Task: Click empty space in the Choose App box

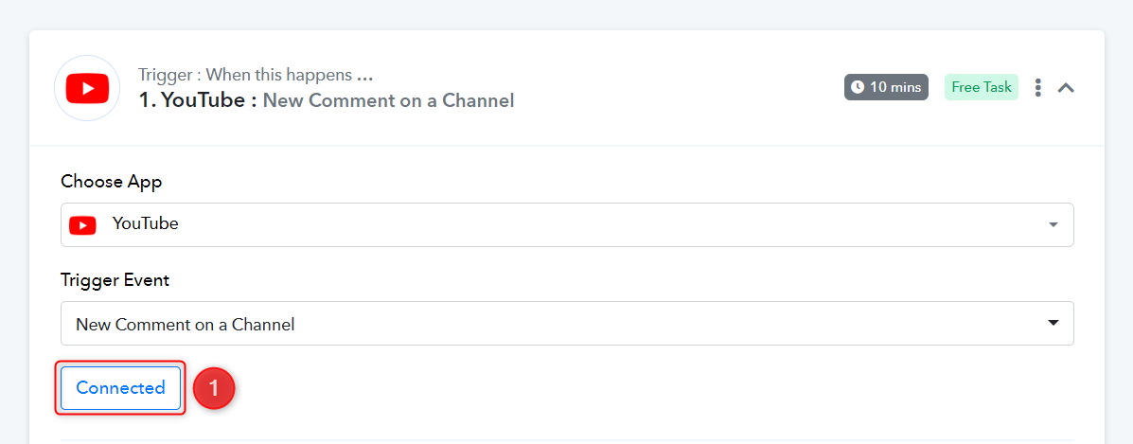Action: click(568, 225)
